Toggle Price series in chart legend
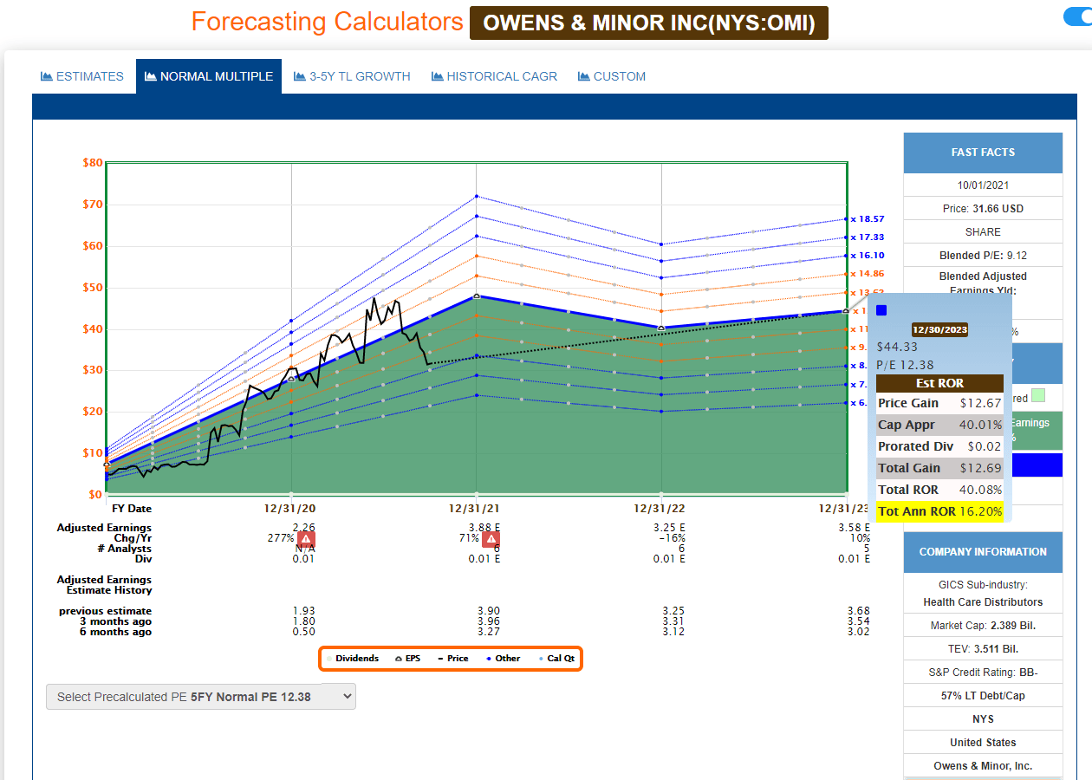This screenshot has width=1092, height=780. click(x=452, y=659)
